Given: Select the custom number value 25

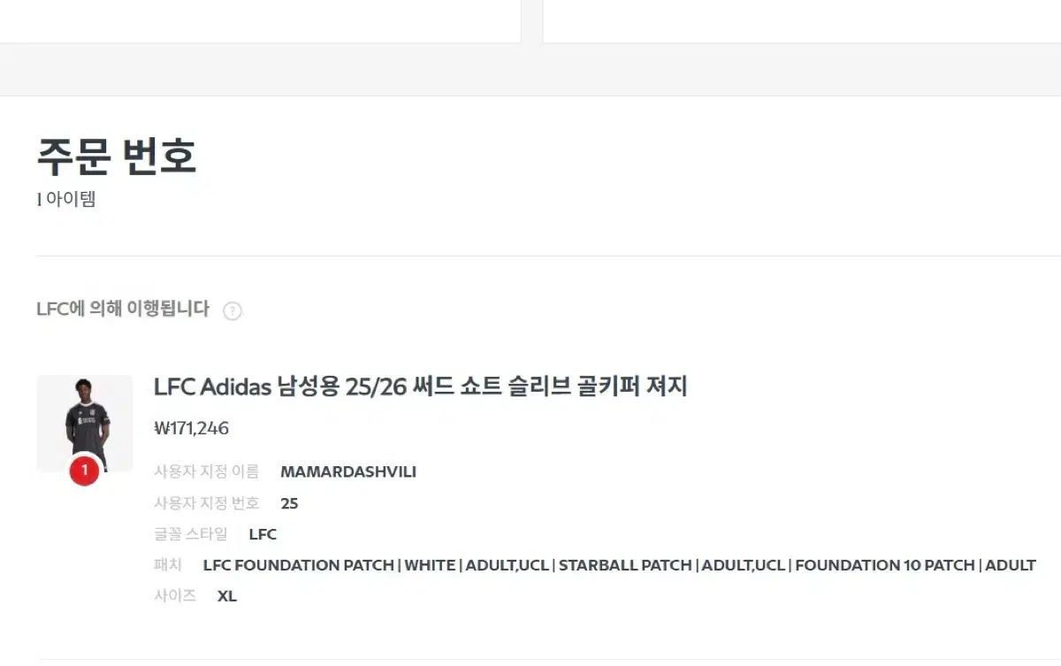Looking at the screenshot, I should 289,503.
